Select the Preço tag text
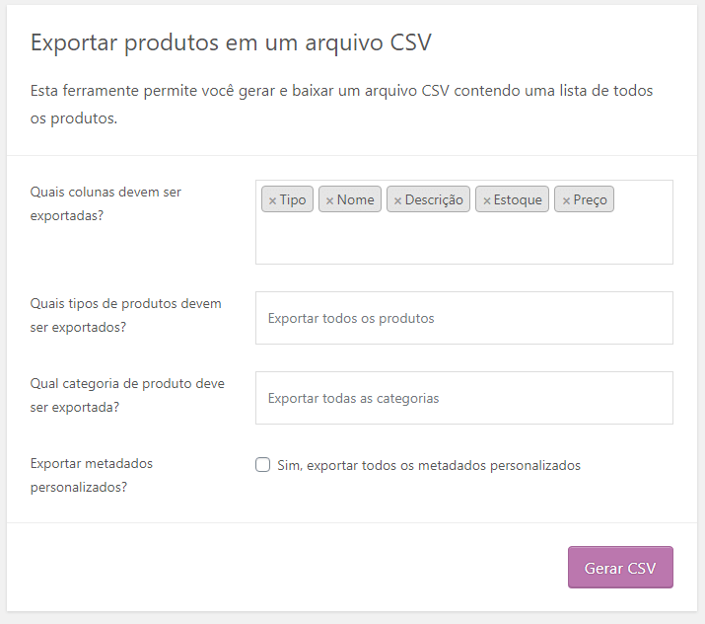Screen dimensions: 705x624 point(591,199)
